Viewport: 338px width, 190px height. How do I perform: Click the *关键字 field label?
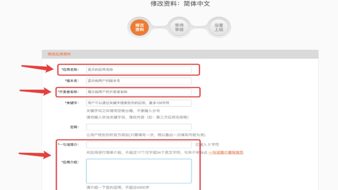point(72,102)
